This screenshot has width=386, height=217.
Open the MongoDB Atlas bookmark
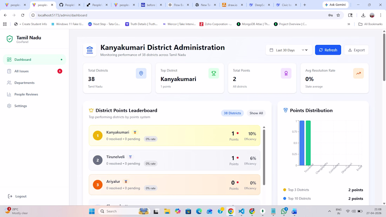(253, 24)
